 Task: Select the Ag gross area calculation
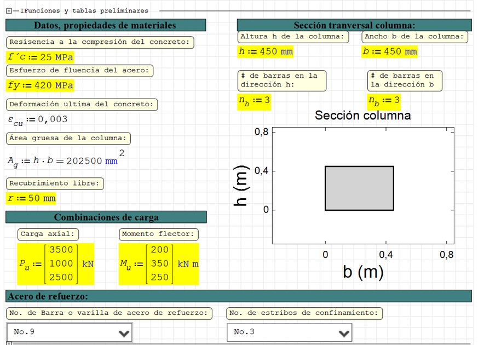coord(62,161)
